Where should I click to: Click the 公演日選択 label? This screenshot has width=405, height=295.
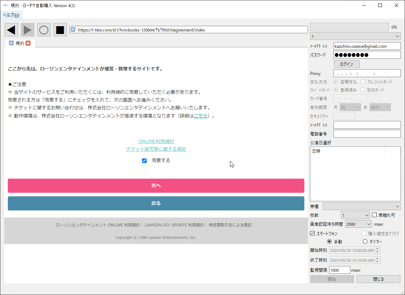(x=321, y=143)
